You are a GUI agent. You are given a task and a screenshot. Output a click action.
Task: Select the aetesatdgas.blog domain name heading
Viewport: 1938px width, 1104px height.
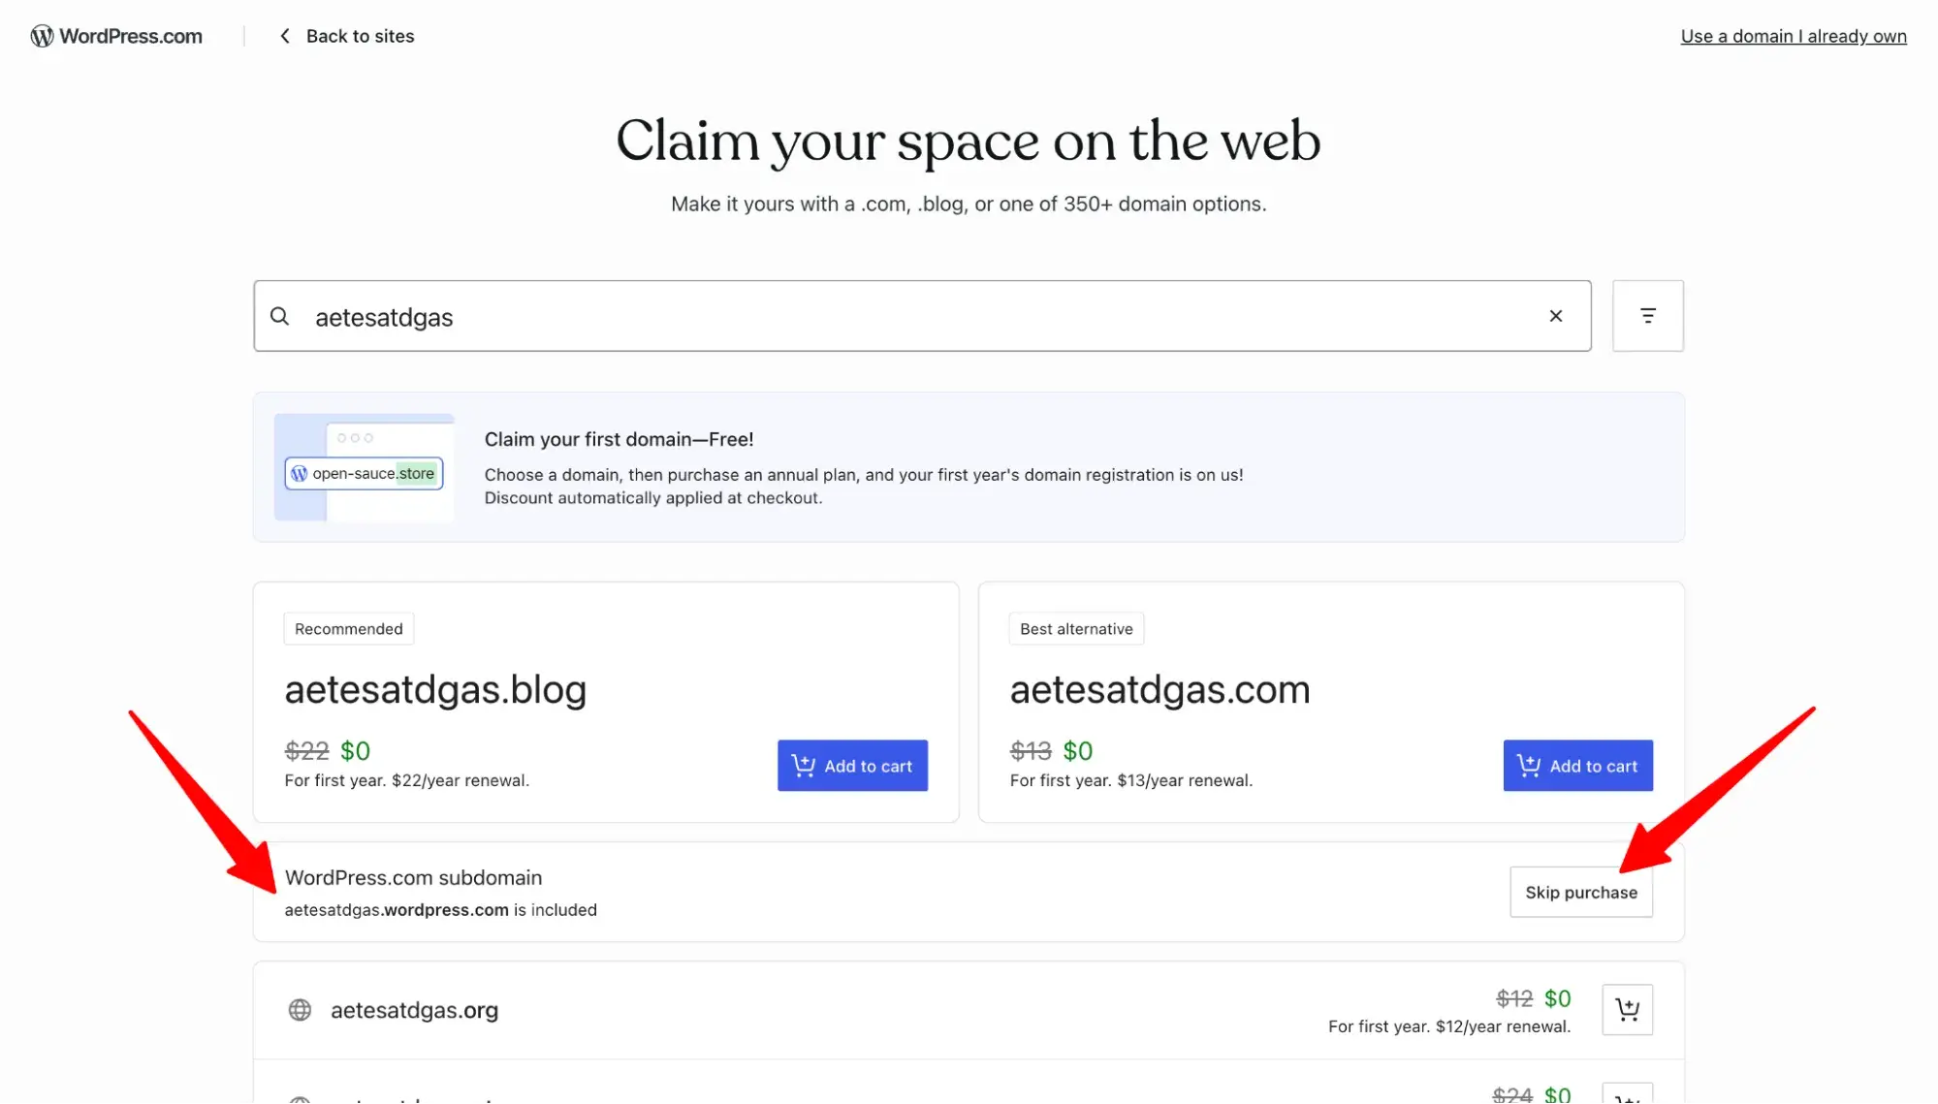point(435,689)
